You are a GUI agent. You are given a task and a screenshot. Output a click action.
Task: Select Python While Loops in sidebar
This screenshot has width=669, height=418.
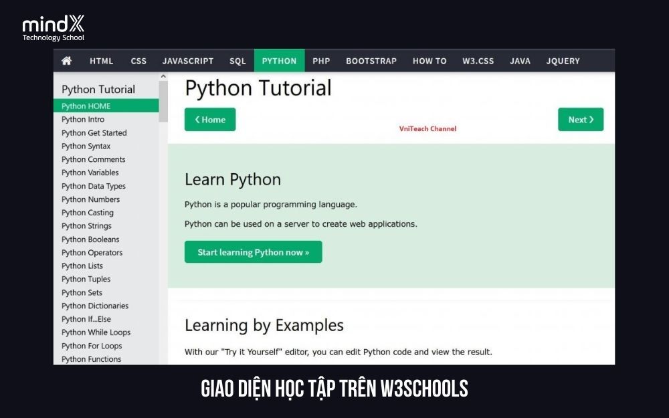click(96, 332)
